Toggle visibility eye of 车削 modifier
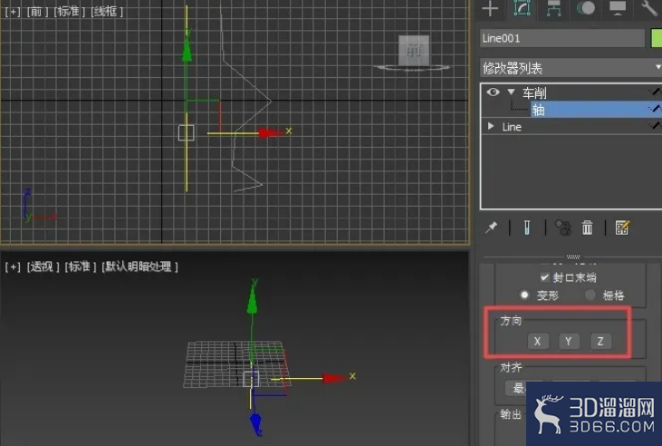This screenshot has width=662, height=446. (493, 92)
